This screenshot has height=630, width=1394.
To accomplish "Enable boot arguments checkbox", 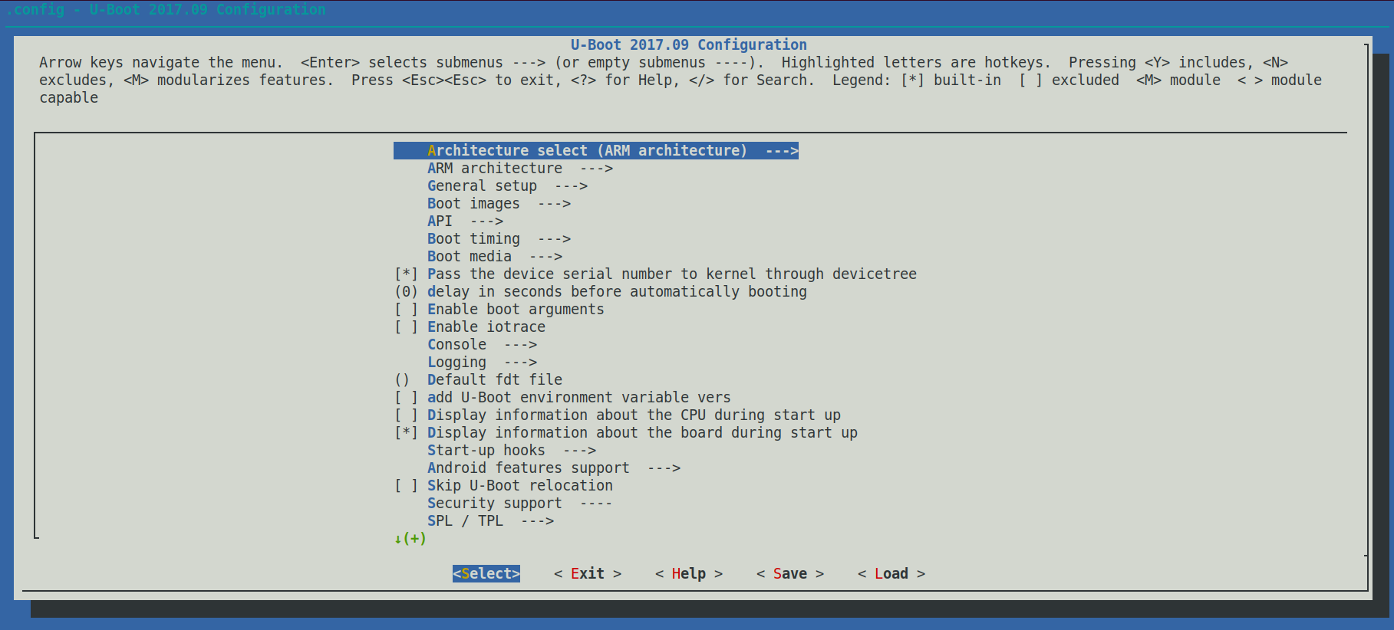I will (406, 310).
